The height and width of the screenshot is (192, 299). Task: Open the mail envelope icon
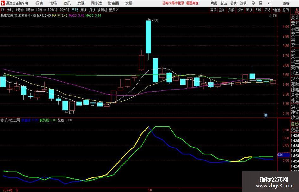[x=270, y=3]
